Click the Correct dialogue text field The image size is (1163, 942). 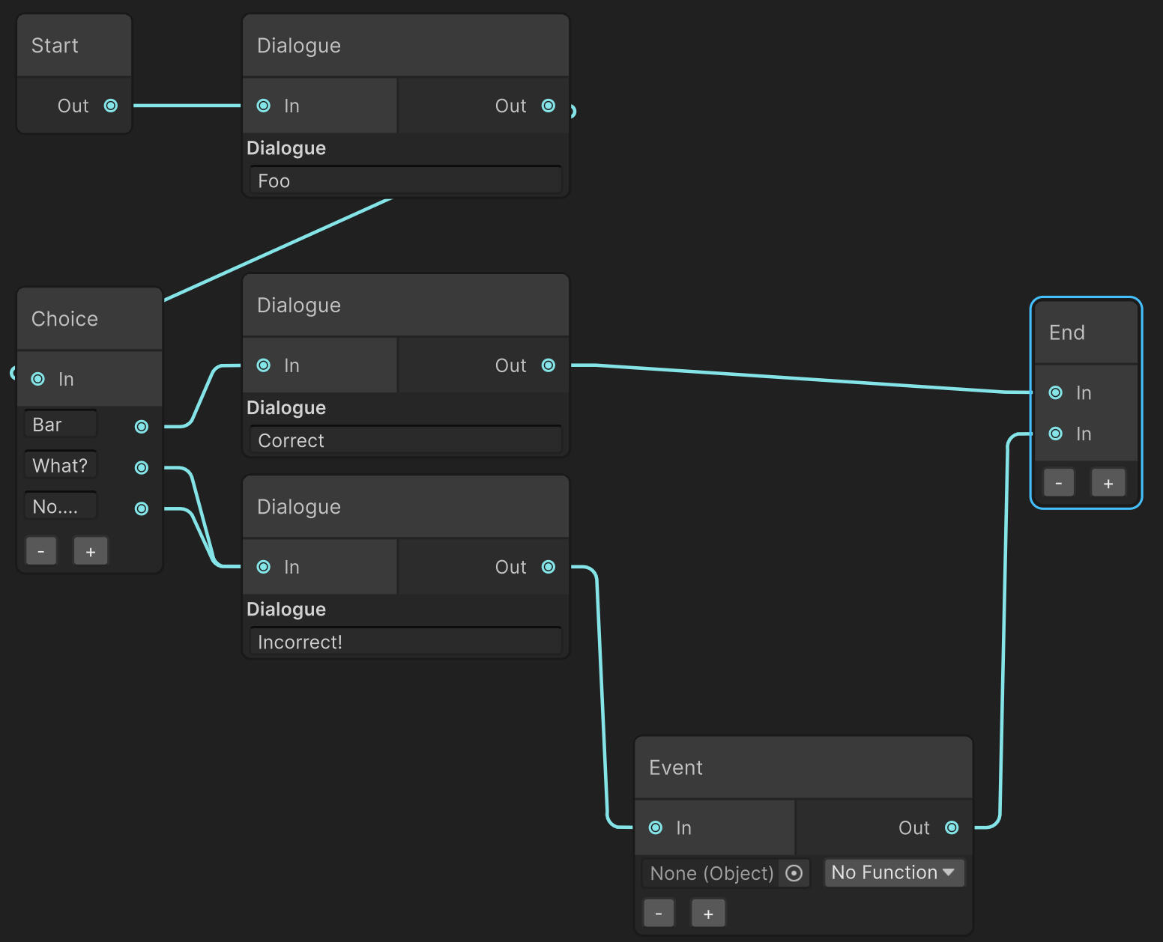pyautogui.click(x=405, y=440)
